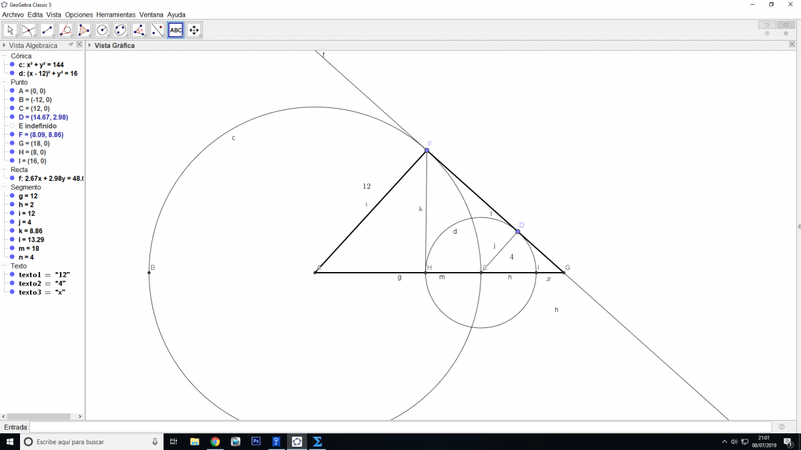Viewport: 801px width, 450px height.
Task: Select the Intersect point tool
Action: point(29,30)
